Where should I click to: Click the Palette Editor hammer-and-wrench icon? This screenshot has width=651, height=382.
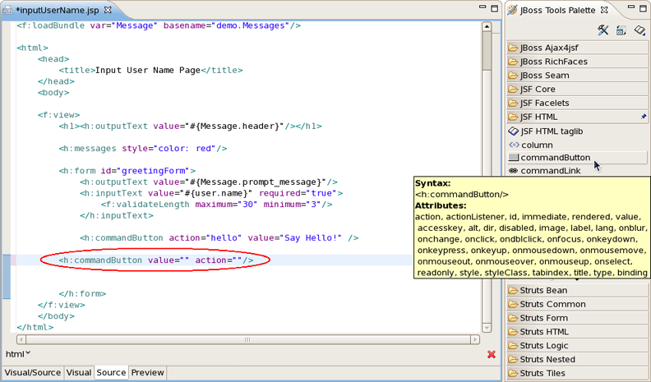click(x=603, y=30)
